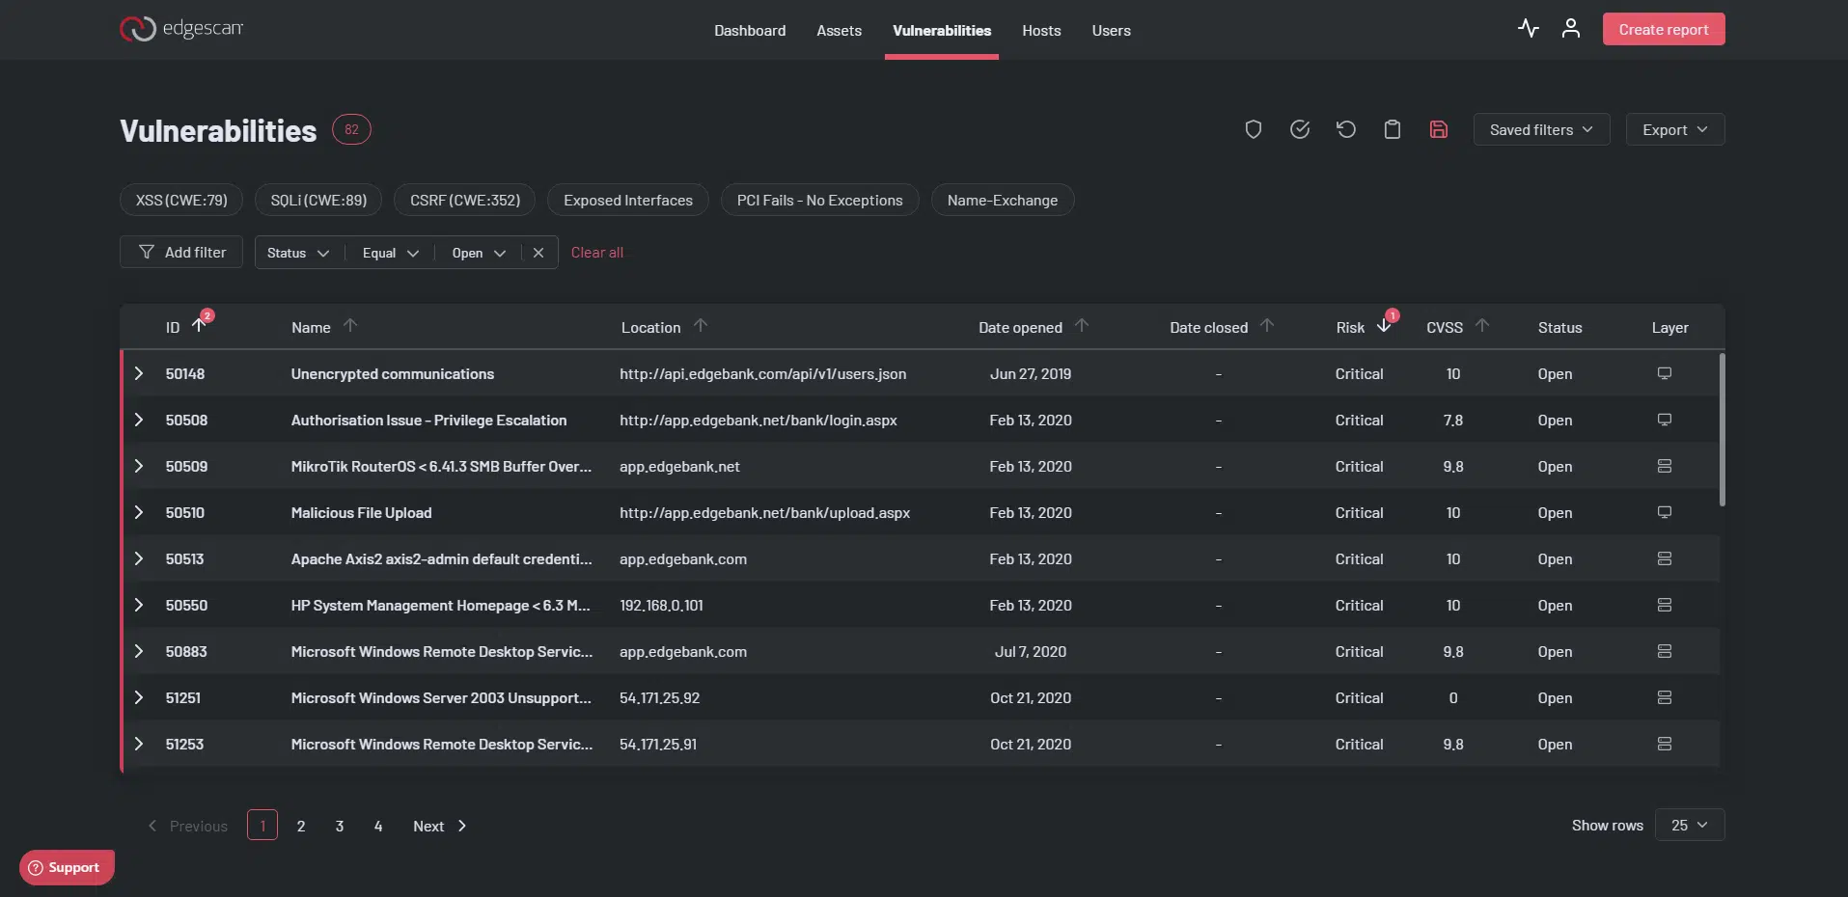Open the user profile icon
1848x897 pixels.
point(1571,28)
